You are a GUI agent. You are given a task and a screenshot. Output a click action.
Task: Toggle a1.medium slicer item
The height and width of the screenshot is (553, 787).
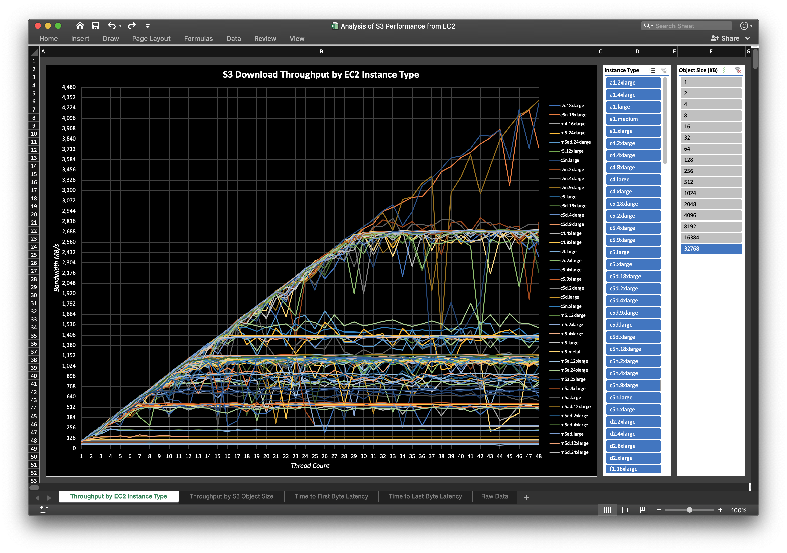633,119
